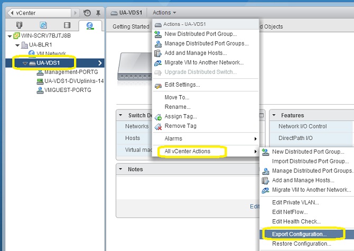This screenshot has width=354, height=251.
Task: Switch to Storage view icon
Action: (x=67, y=25)
